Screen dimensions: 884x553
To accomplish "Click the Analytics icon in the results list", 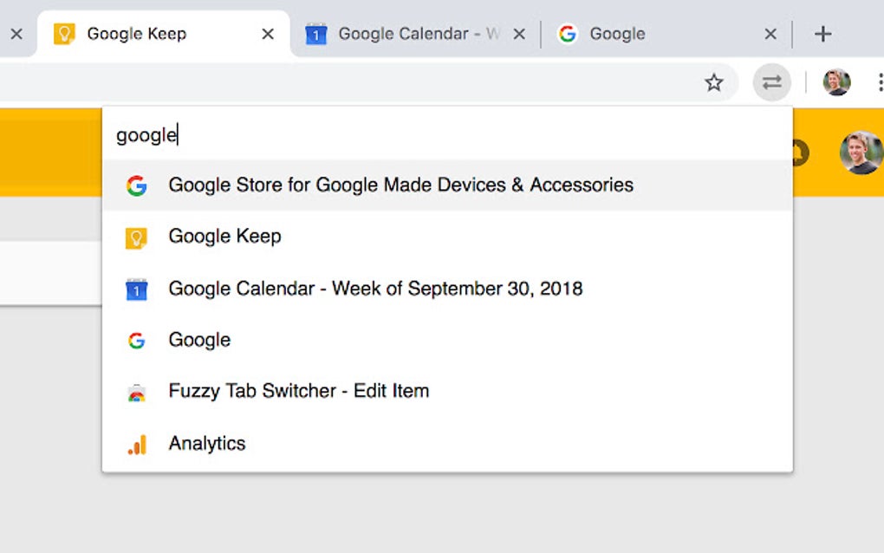I will tap(136, 443).
